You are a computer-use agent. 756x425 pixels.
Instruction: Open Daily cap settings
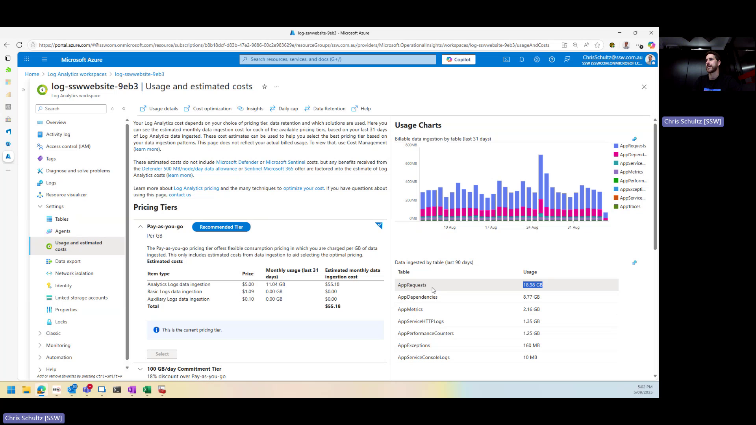pos(284,109)
